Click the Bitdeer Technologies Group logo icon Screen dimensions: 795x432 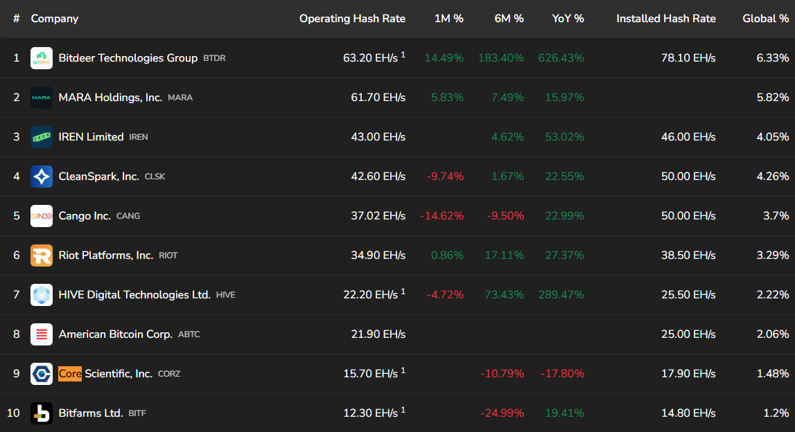tap(42, 58)
